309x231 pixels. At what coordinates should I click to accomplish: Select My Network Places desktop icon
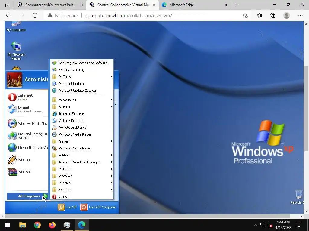(16, 51)
